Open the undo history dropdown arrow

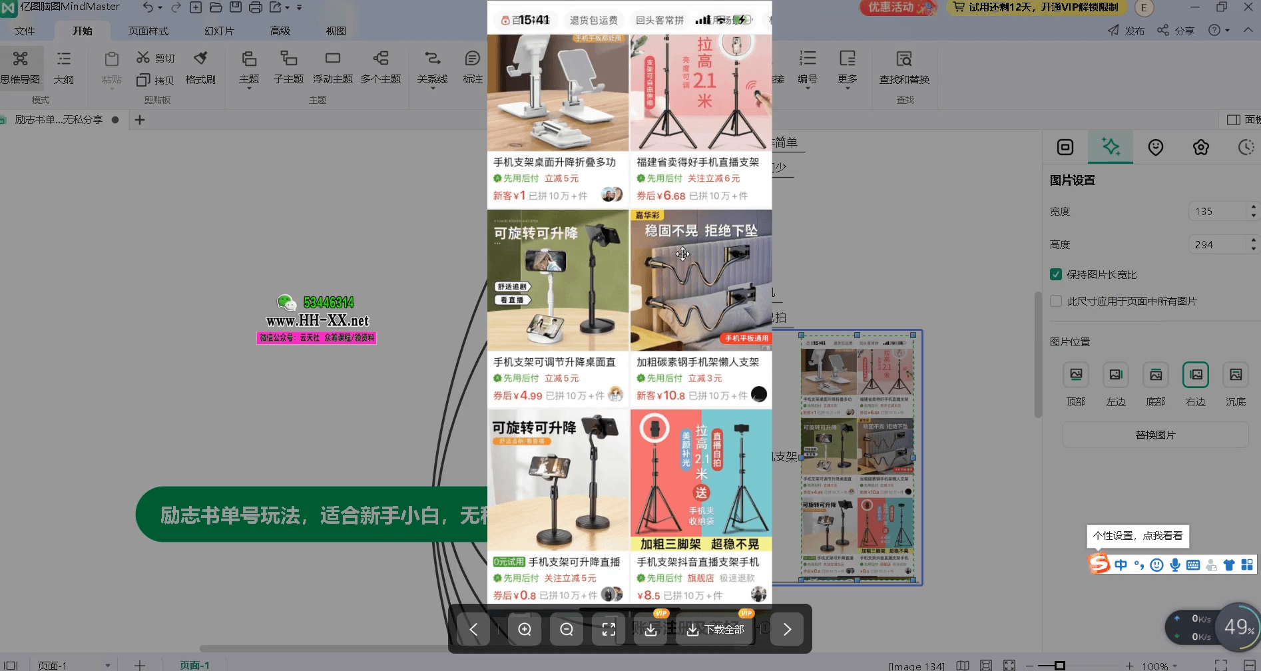point(160,7)
